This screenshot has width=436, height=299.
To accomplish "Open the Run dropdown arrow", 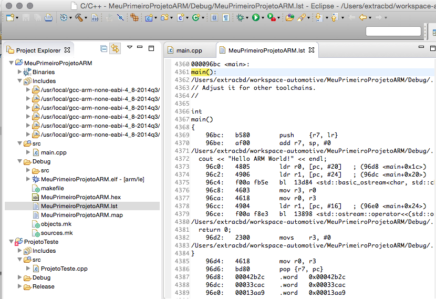I will [x=263, y=18].
